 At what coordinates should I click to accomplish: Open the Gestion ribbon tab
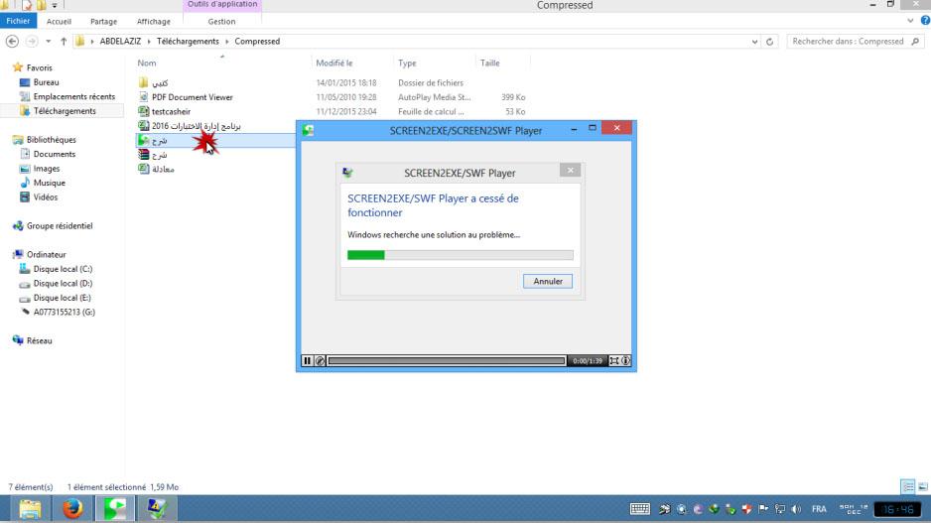[221, 22]
